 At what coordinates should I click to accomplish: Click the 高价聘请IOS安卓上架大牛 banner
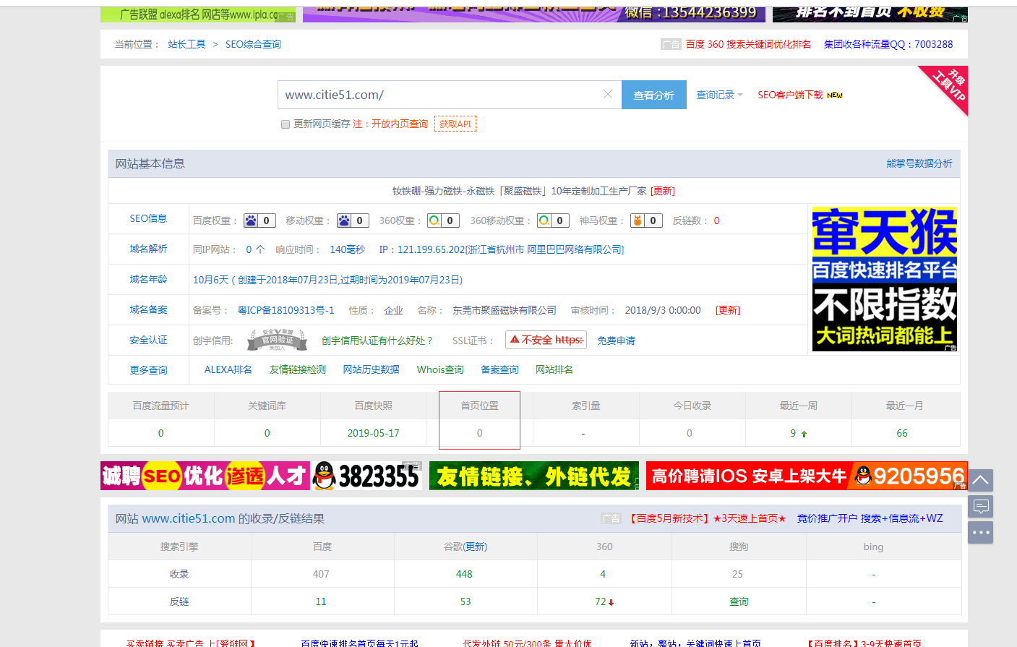(x=807, y=476)
